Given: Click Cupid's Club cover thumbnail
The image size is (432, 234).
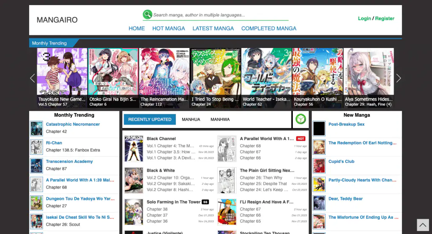Looking at the screenshot, I should 319,166.
